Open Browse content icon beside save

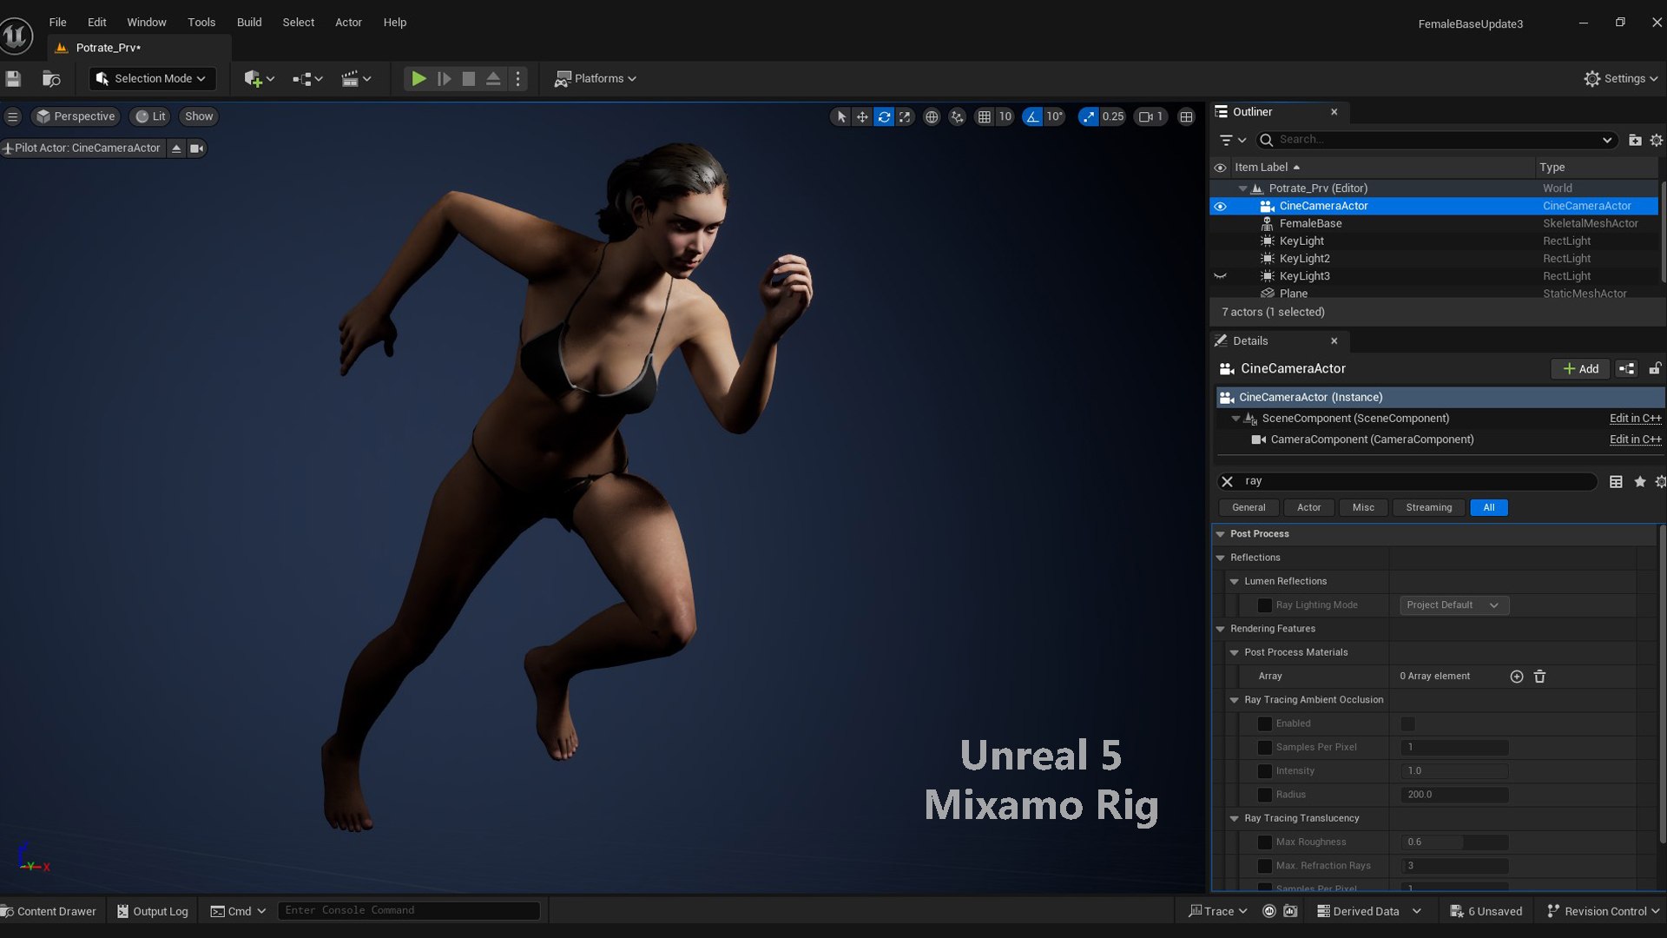pos(51,79)
